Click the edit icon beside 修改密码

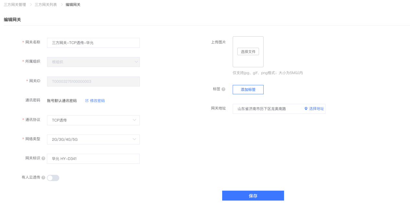tap(87, 101)
